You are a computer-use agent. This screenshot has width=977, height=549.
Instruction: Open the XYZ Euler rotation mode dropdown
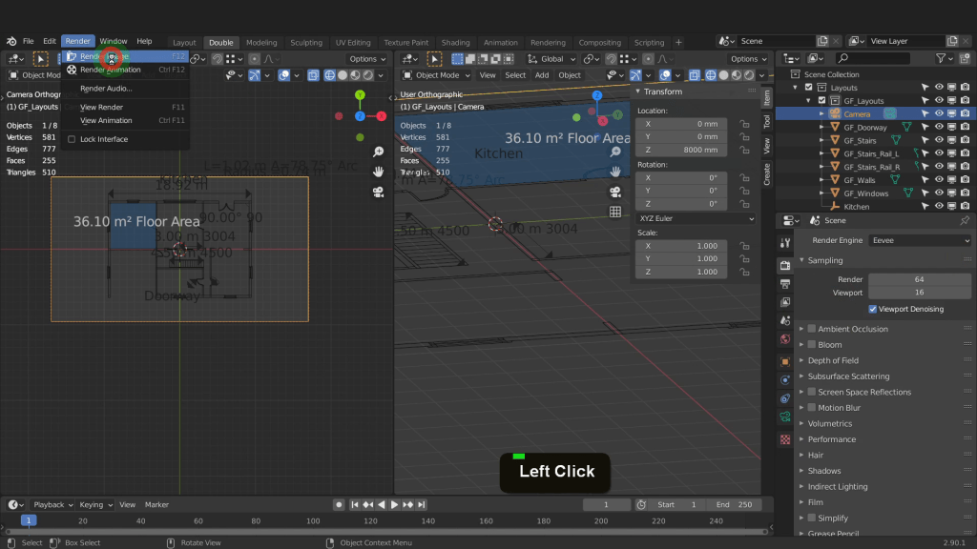696,218
